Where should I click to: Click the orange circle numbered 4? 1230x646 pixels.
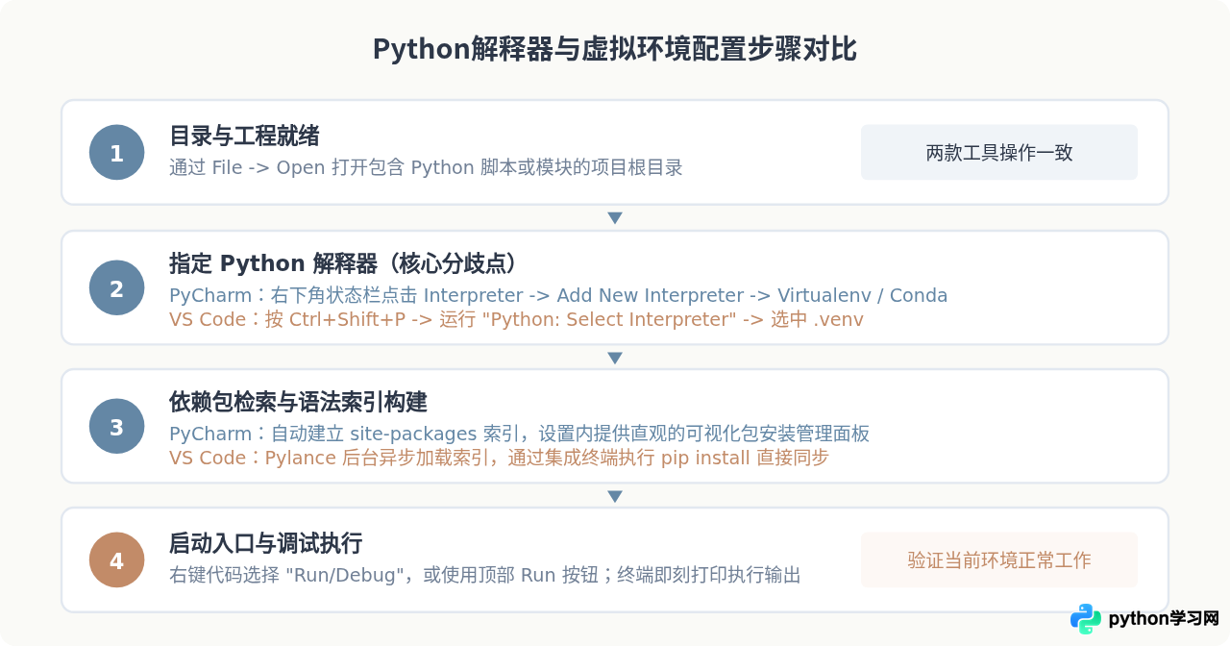click(x=117, y=560)
